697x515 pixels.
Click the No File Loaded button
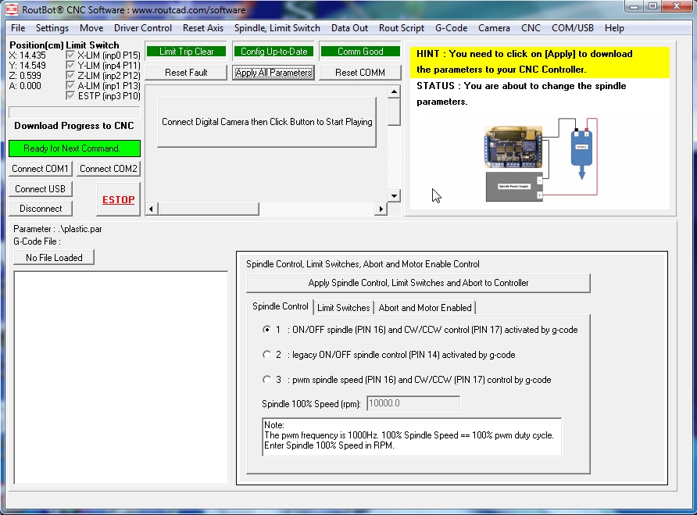(54, 258)
